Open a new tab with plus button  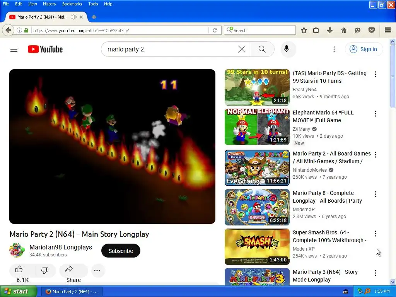pyautogui.click(x=94, y=17)
